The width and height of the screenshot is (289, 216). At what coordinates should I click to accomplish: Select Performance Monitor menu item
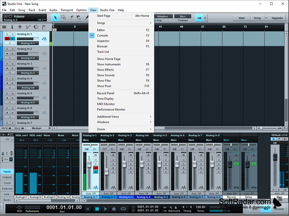(x=121, y=110)
